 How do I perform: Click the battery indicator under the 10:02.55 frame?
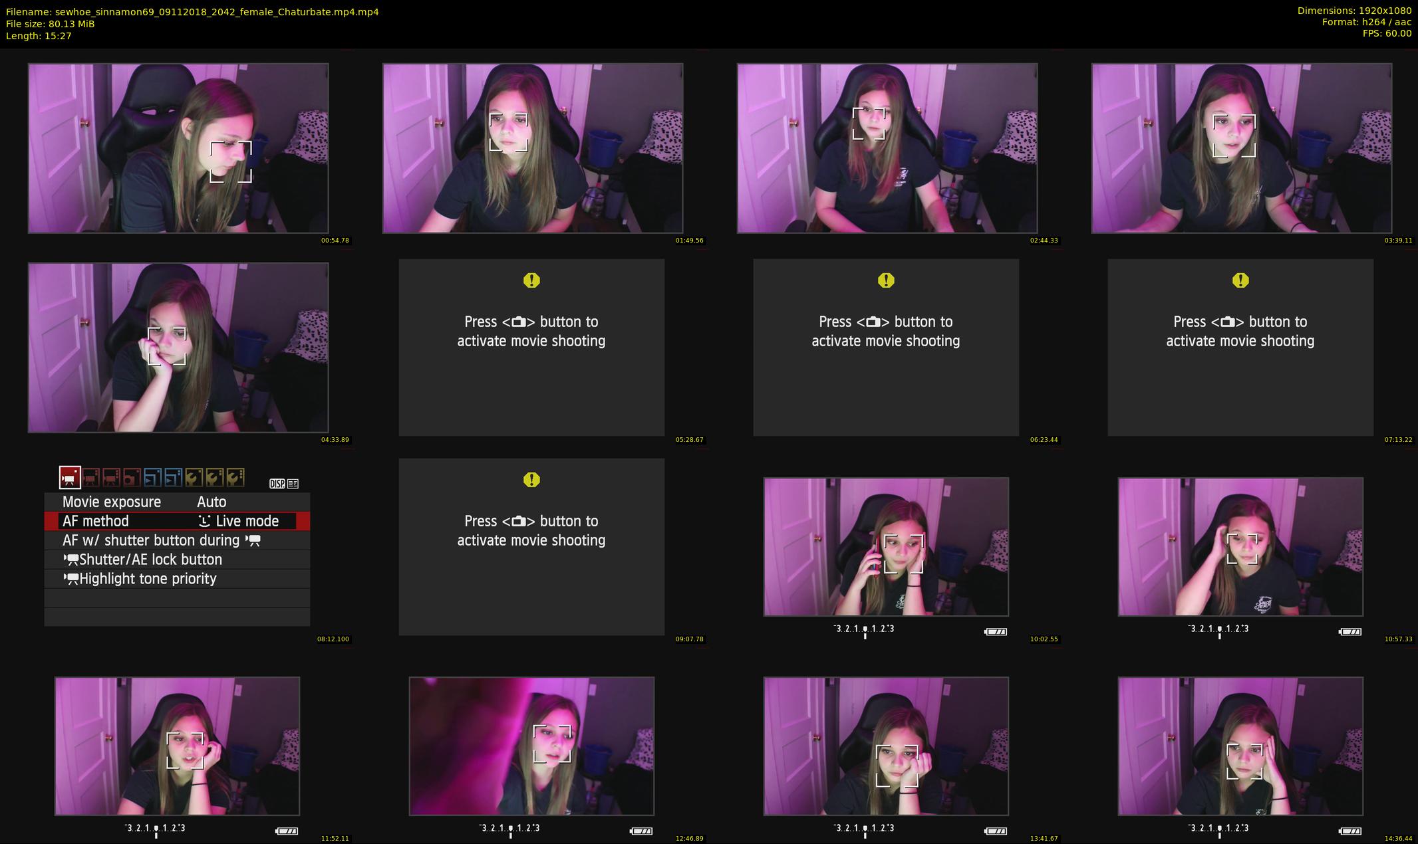coord(996,631)
